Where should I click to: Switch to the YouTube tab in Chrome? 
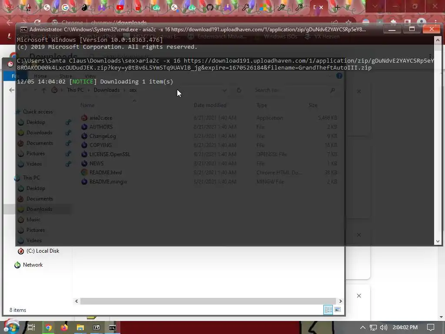120,7
